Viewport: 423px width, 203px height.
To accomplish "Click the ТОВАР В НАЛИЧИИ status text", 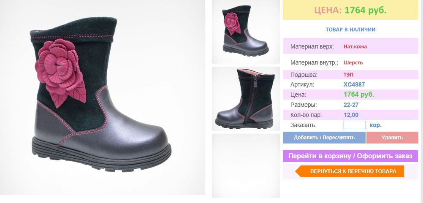I will [350, 30].
